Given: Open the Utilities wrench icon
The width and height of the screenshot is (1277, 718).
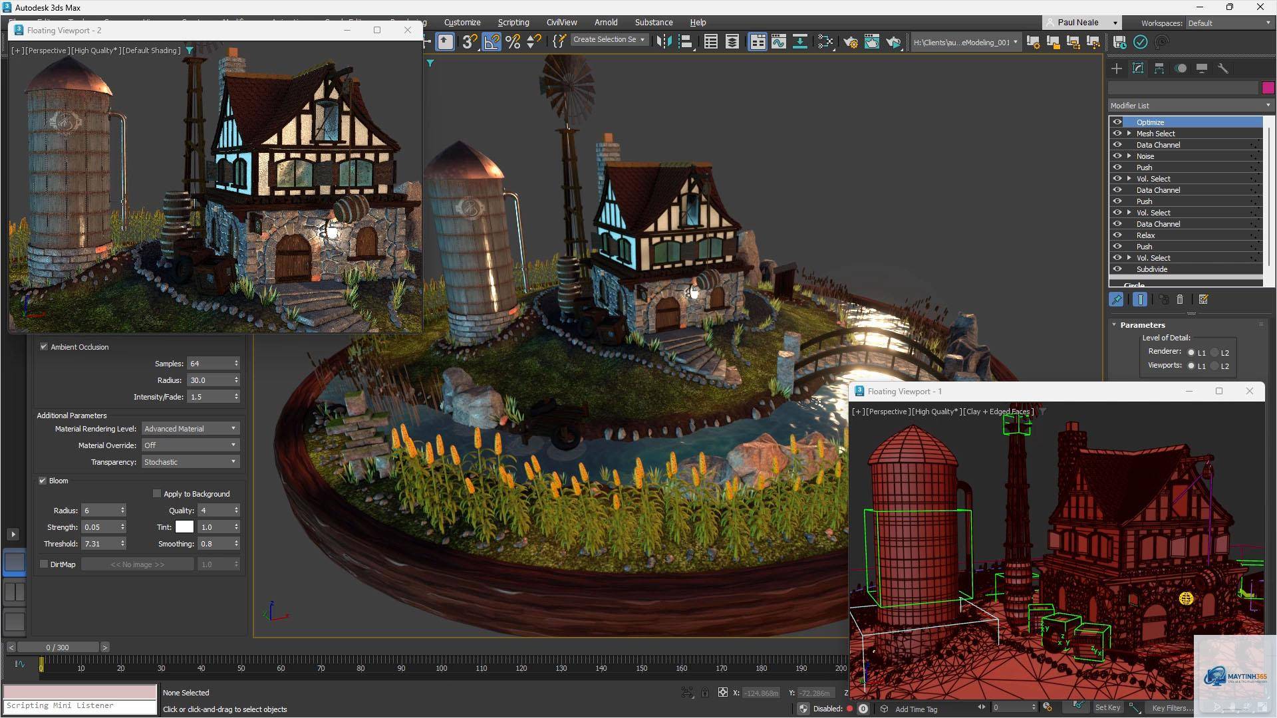Looking at the screenshot, I should point(1222,68).
